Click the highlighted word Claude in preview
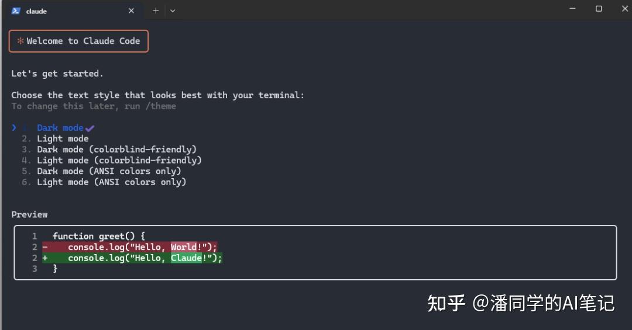The height and width of the screenshot is (330, 632). (186, 258)
